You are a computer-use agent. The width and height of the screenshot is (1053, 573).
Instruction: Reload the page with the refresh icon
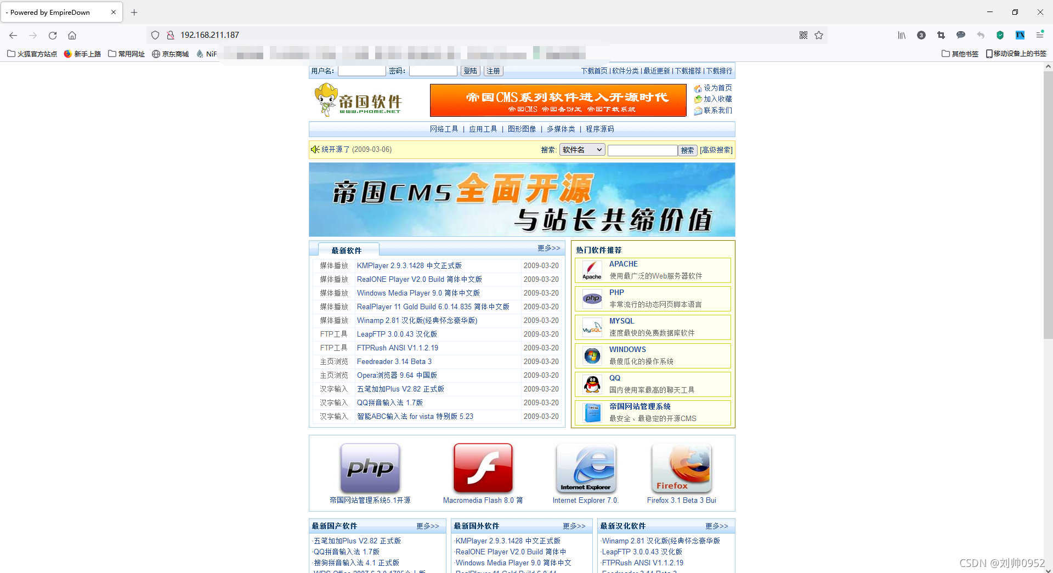coord(53,35)
